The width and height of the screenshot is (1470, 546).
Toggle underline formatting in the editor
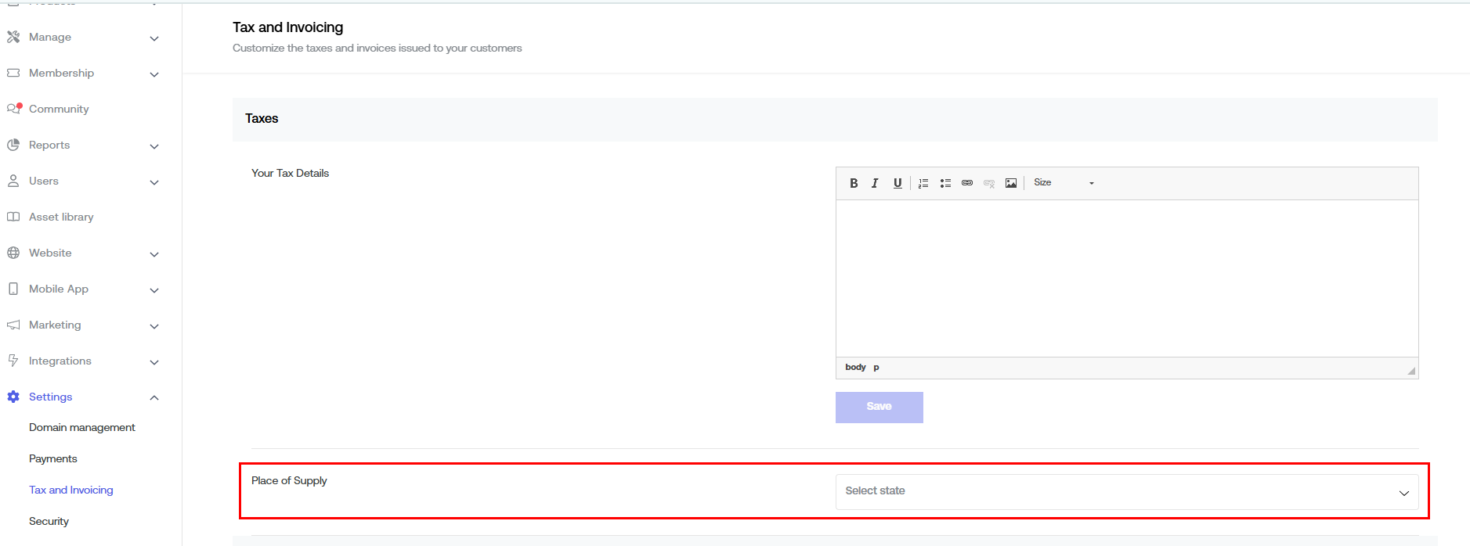click(898, 183)
